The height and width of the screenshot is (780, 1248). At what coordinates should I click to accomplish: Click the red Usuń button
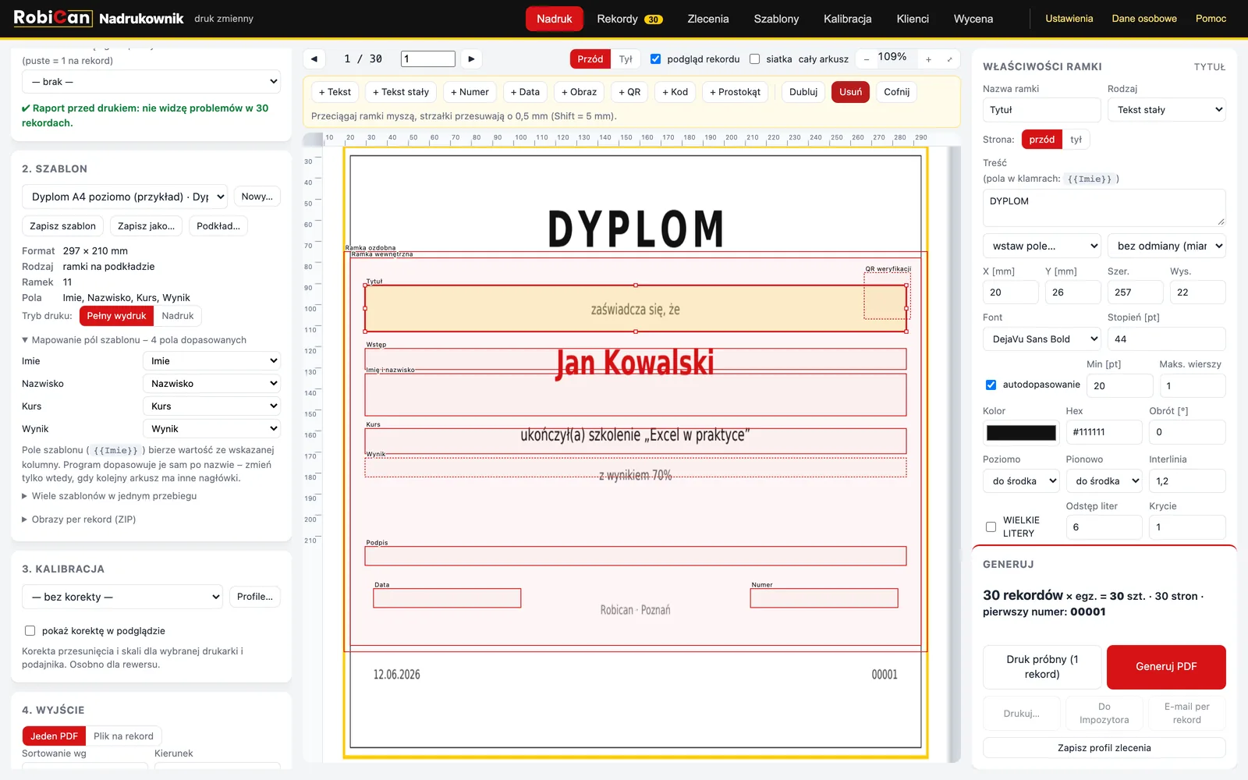click(x=850, y=92)
